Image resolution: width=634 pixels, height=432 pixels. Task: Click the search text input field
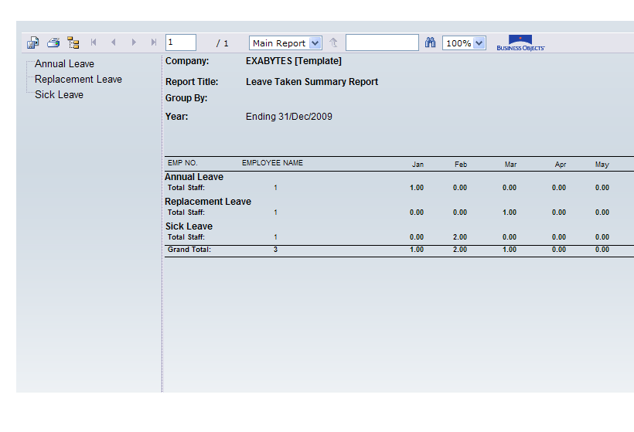pyautogui.click(x=382, y=43)
